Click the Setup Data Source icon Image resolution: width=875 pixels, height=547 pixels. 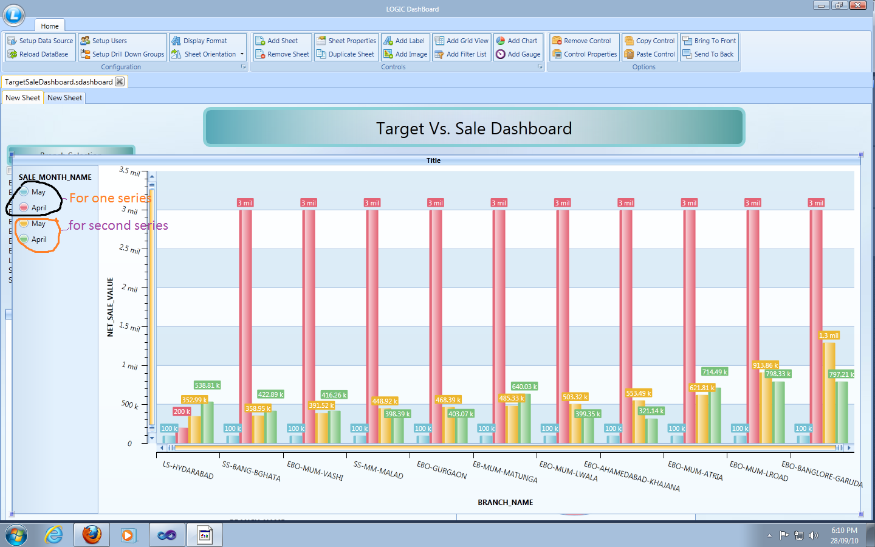pos(12,41)
